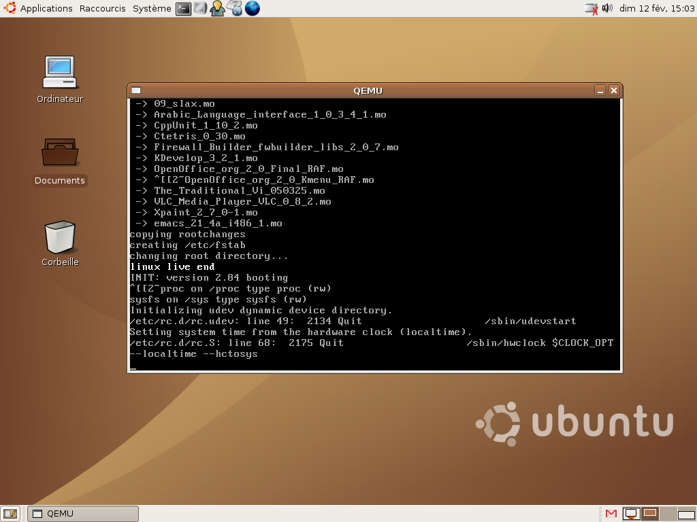Open the Gmail notifier tray icon
Screen dimensions: 697x522
[611, 514]
